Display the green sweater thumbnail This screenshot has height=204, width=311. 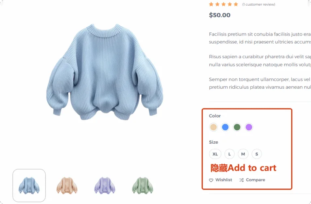(143, 185)
